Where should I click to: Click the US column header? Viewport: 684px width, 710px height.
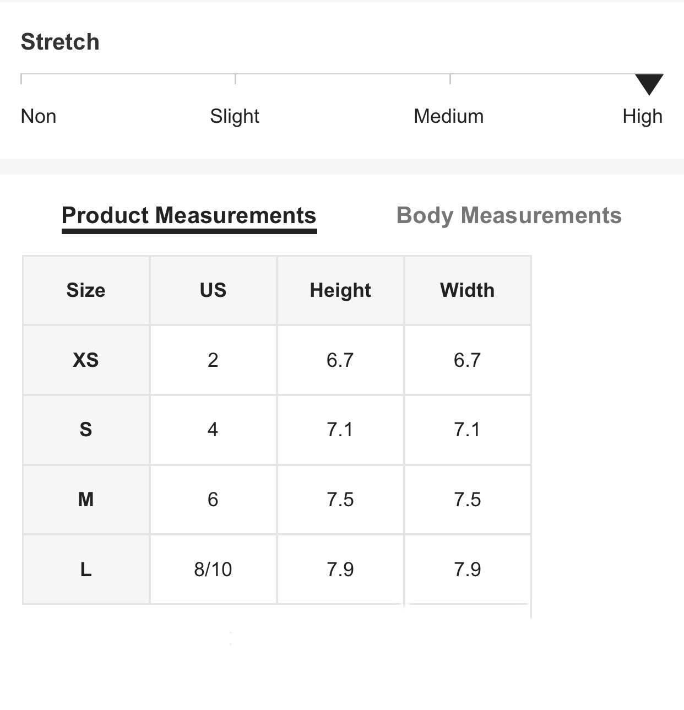213,290
